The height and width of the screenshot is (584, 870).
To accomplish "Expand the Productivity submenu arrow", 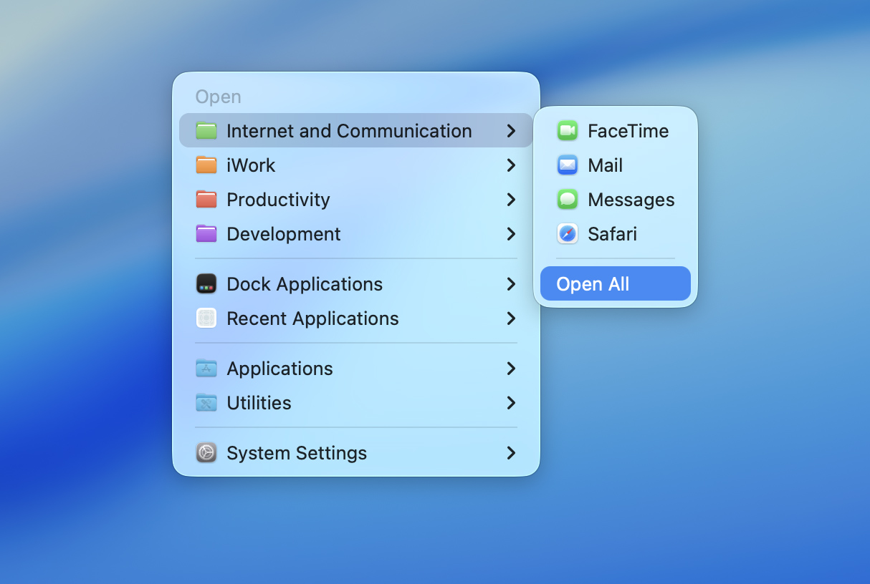I will pos(511,200).
